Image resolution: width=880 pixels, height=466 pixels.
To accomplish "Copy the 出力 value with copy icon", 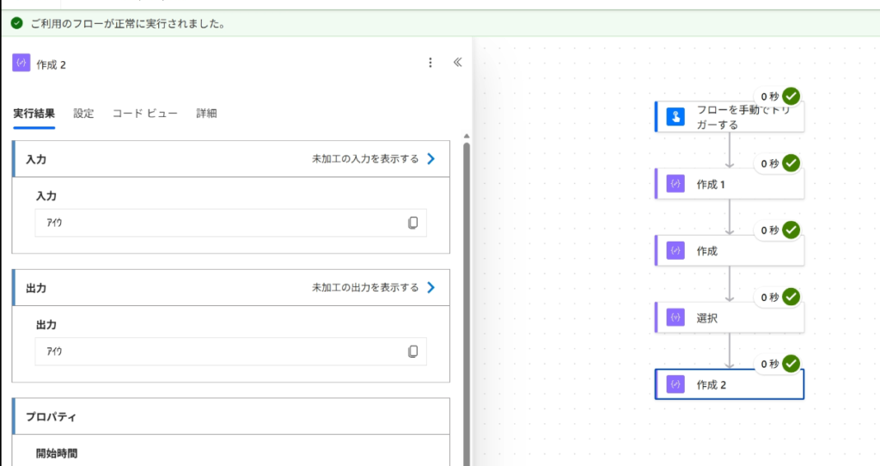I will pos(413,352).
